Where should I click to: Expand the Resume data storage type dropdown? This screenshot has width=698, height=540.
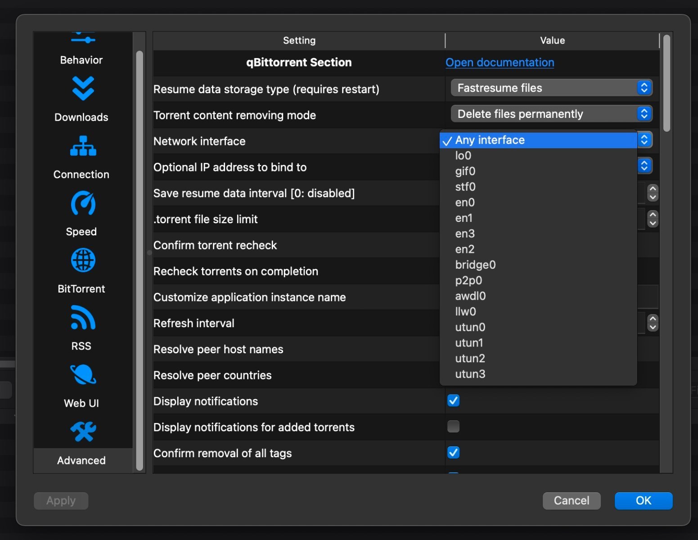[552, 88]
